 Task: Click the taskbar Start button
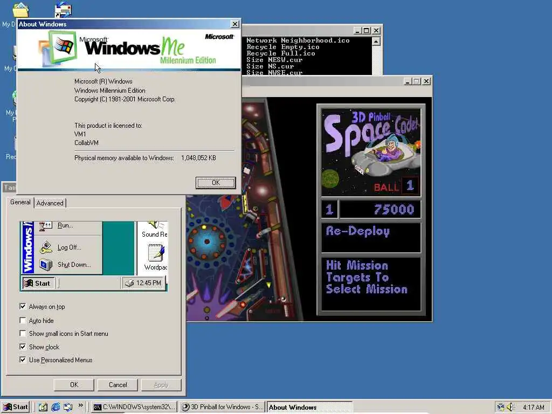point(15,408)
